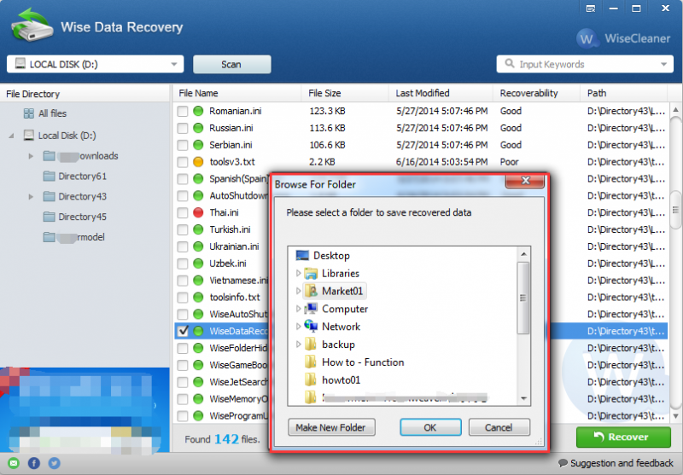Open the keyword search dropdown arrow

663,64
